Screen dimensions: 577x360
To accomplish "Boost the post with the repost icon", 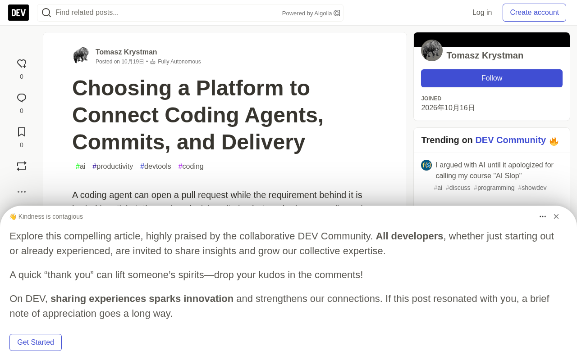I will [22, 166].
